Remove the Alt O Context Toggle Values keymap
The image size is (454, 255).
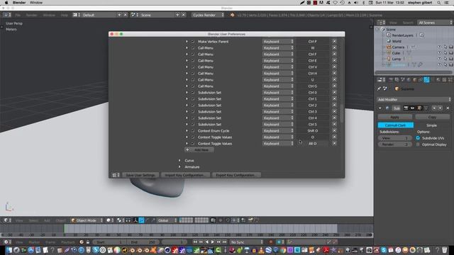[x=334, y=143]
